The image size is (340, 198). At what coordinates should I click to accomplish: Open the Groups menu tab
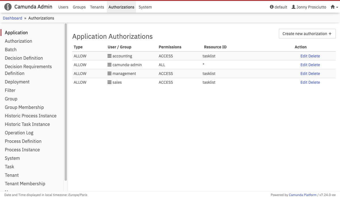click(x=79, y=7)
